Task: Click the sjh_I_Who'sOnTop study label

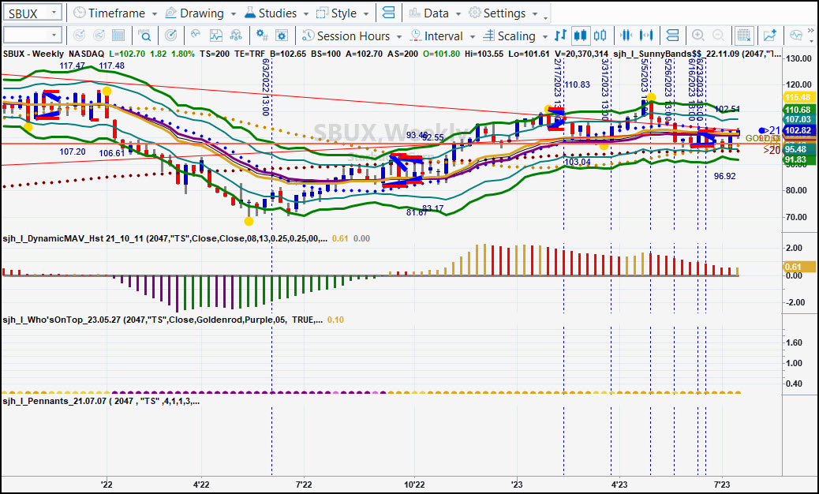Action: coord(163,320)
